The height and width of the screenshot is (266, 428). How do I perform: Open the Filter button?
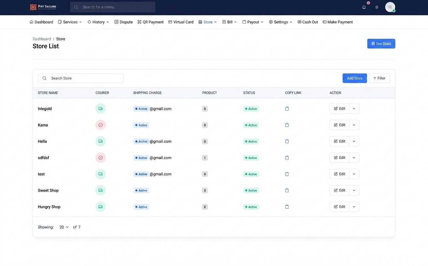(x=379, y=78)
